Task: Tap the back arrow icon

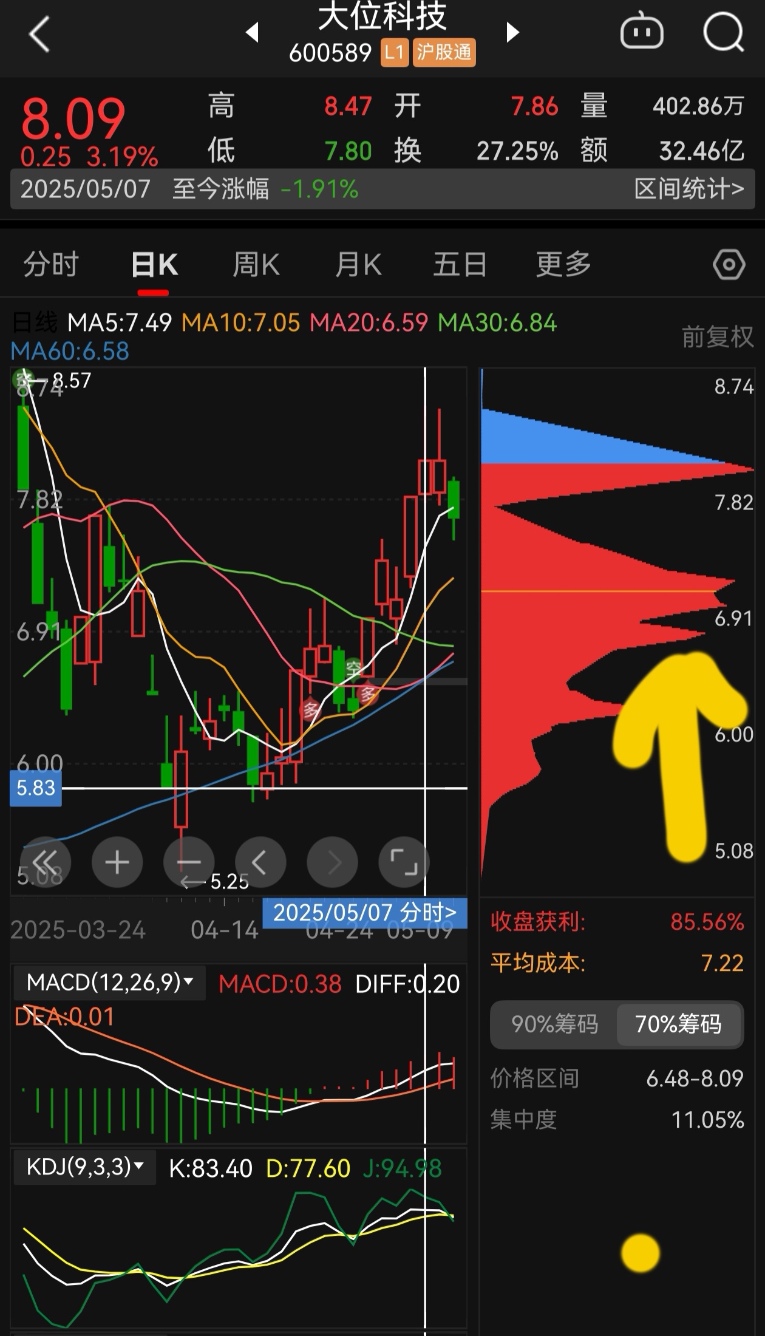Action: point(39,34)
